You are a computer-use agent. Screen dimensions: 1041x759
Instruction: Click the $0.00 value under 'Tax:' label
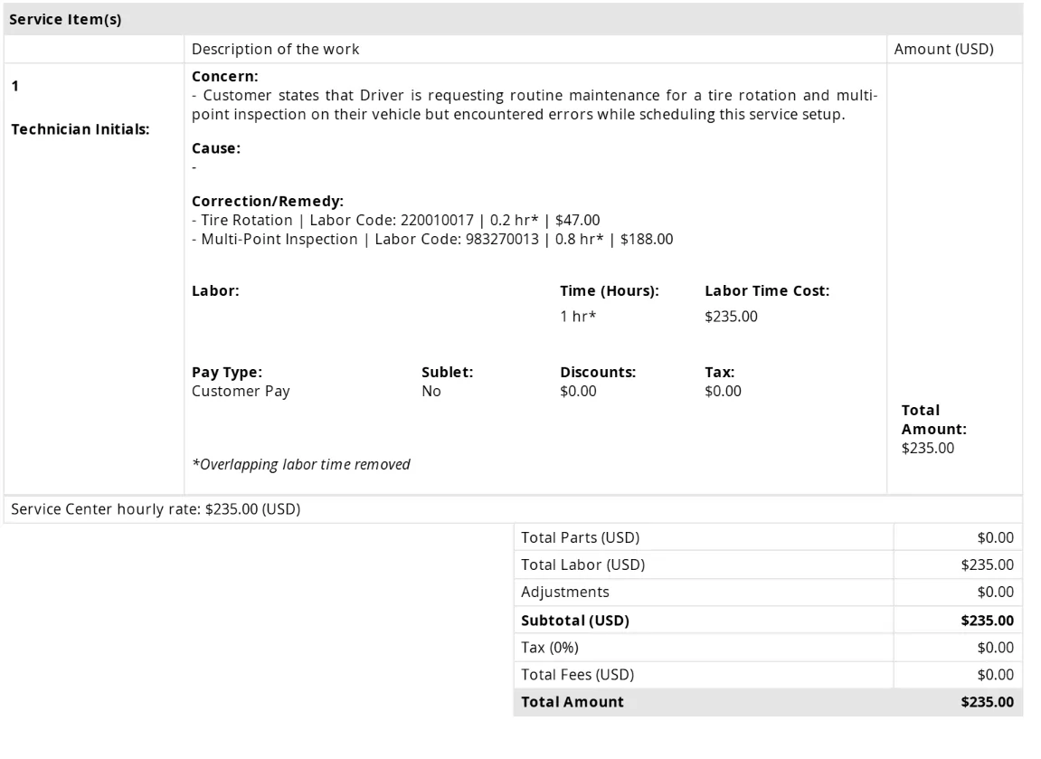723,391
